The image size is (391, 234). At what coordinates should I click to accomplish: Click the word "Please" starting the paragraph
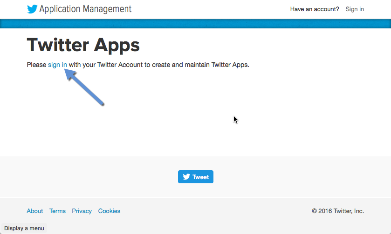point(36,65)
